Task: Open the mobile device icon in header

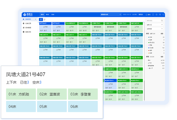Action: pyautogui.click(x=153, y=14)
